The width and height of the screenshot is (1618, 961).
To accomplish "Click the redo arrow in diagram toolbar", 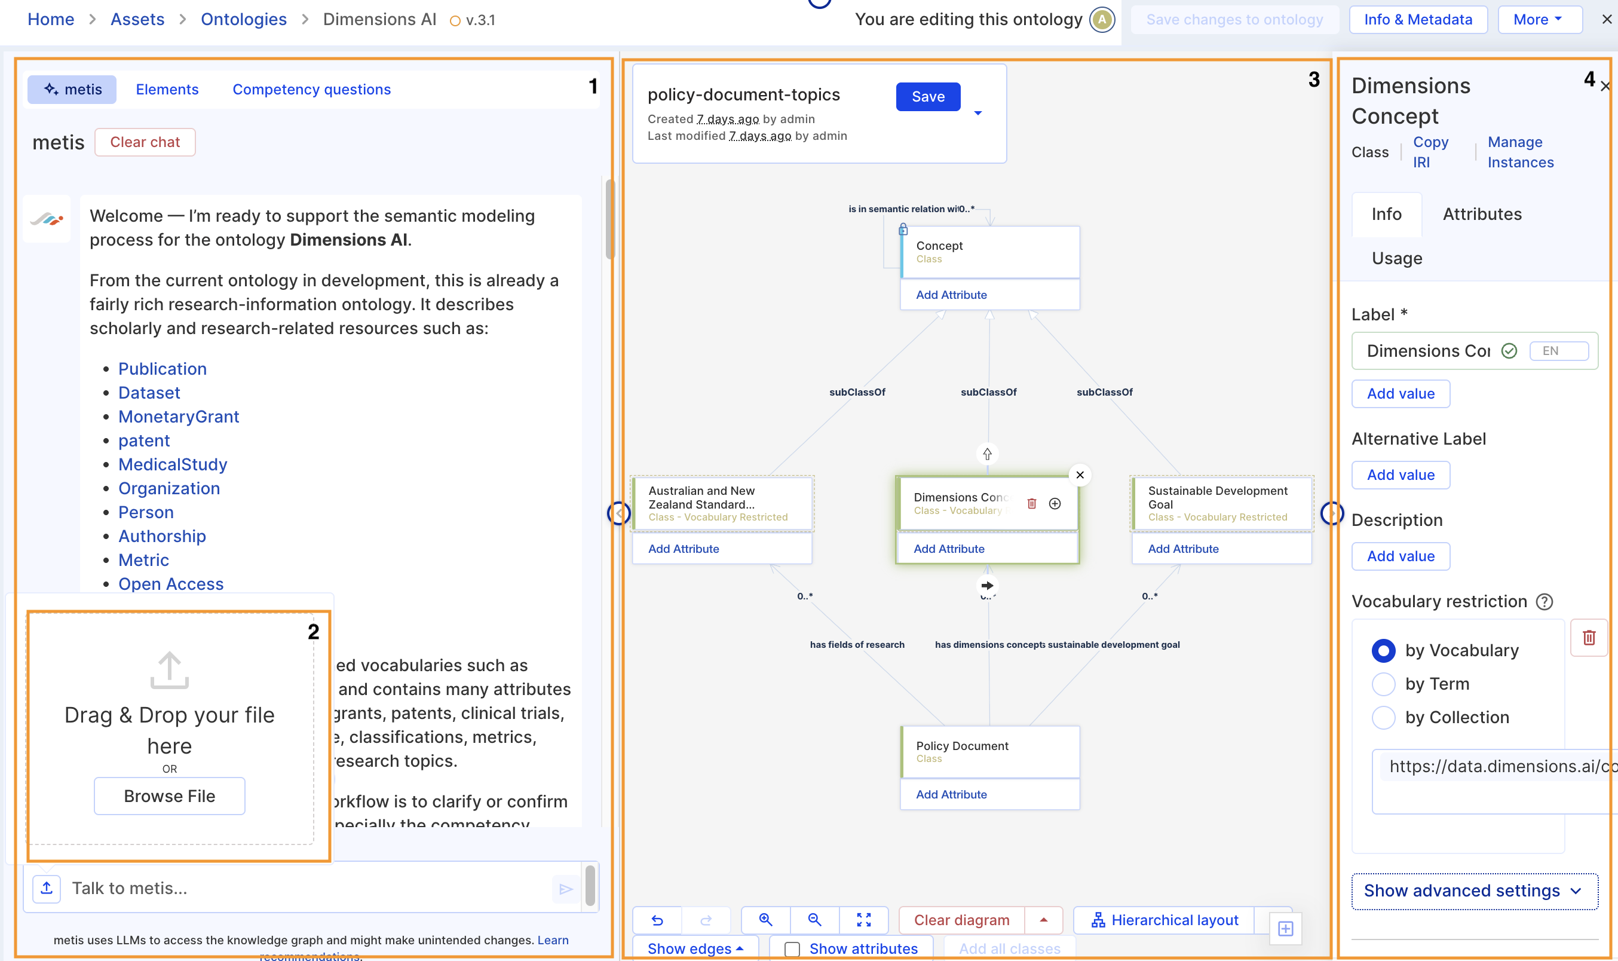I will (x=706, y=920).
